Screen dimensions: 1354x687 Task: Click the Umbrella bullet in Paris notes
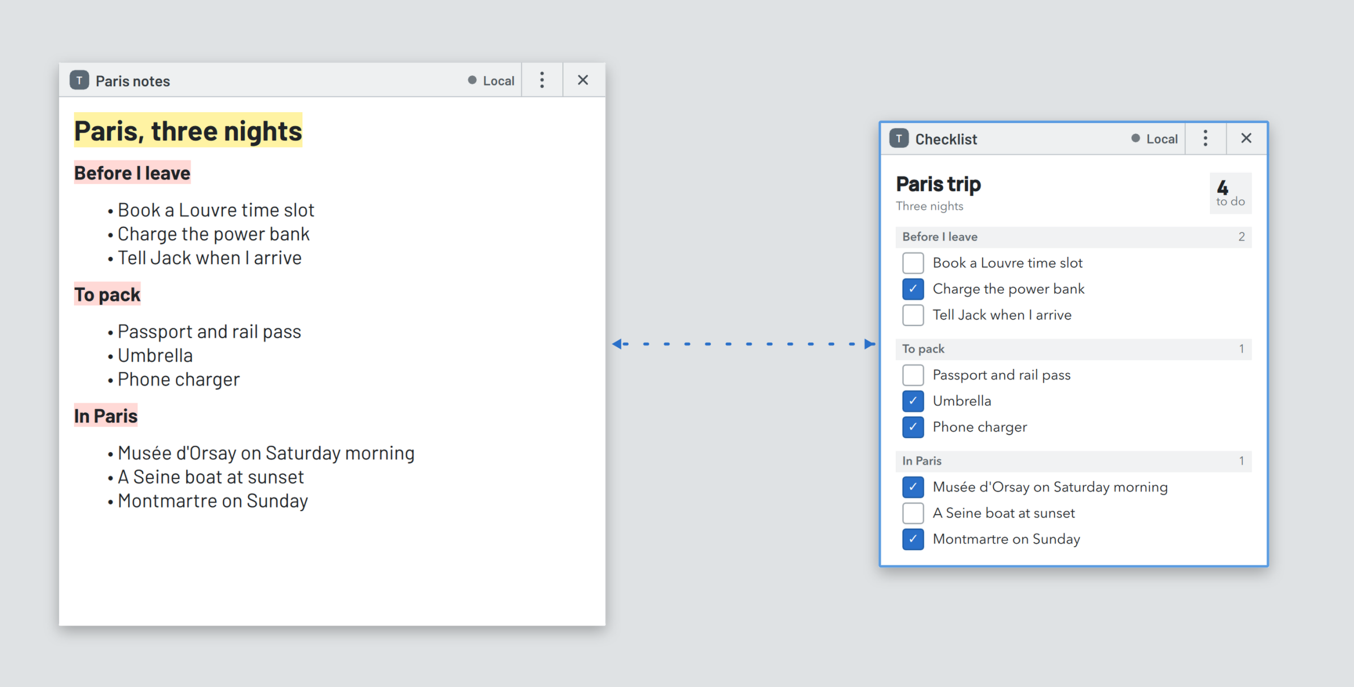click(x=155, y=355)
